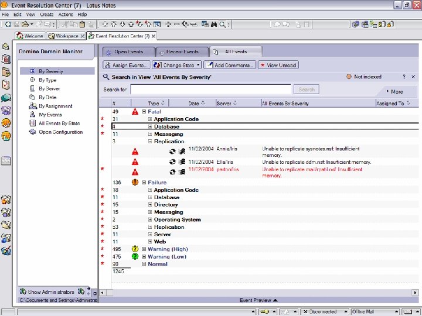Viewport: 422px width, 316px height.
Task: Click the Add Comments button
Action: pyautogui.click(x=230, y=65)
